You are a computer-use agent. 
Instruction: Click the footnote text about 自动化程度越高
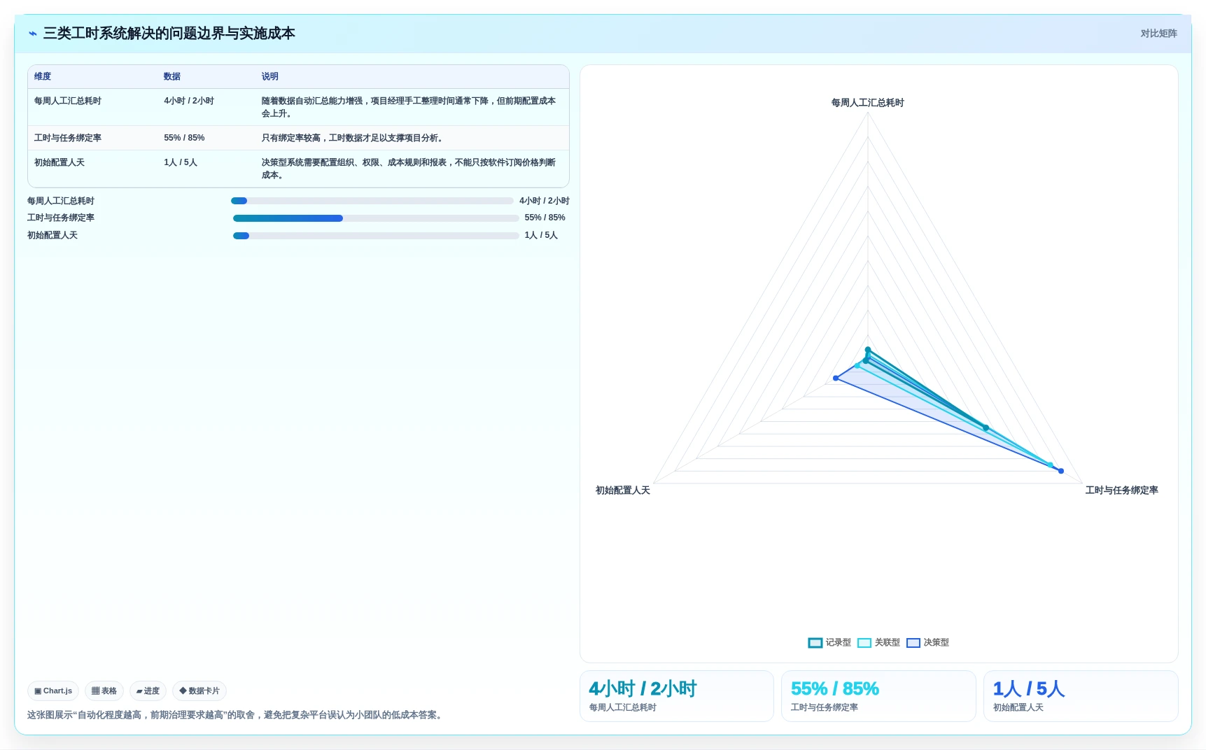236,715
